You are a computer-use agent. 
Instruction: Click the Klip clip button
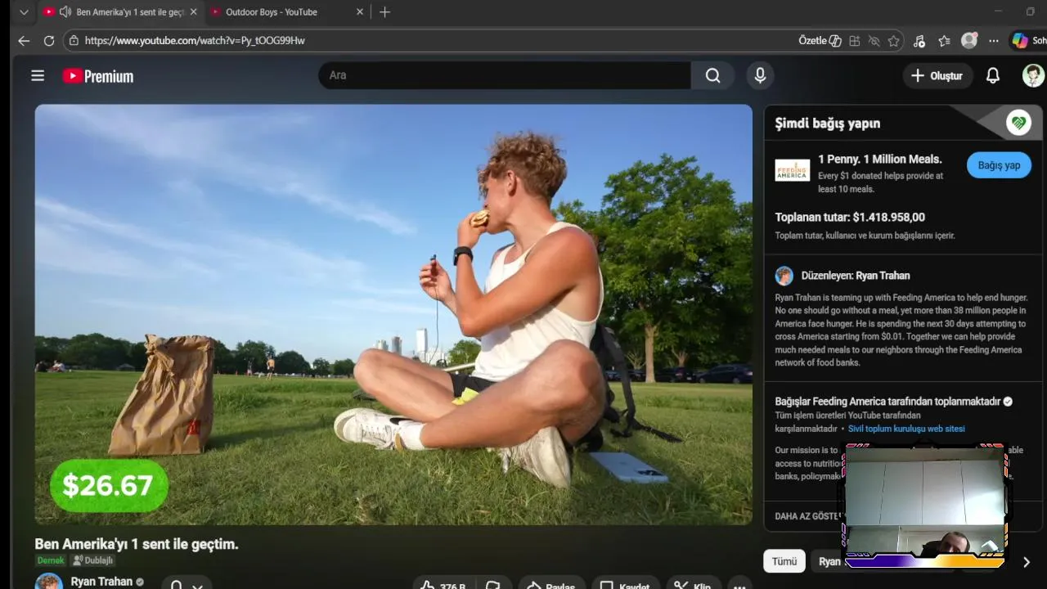tap(693, 586)
